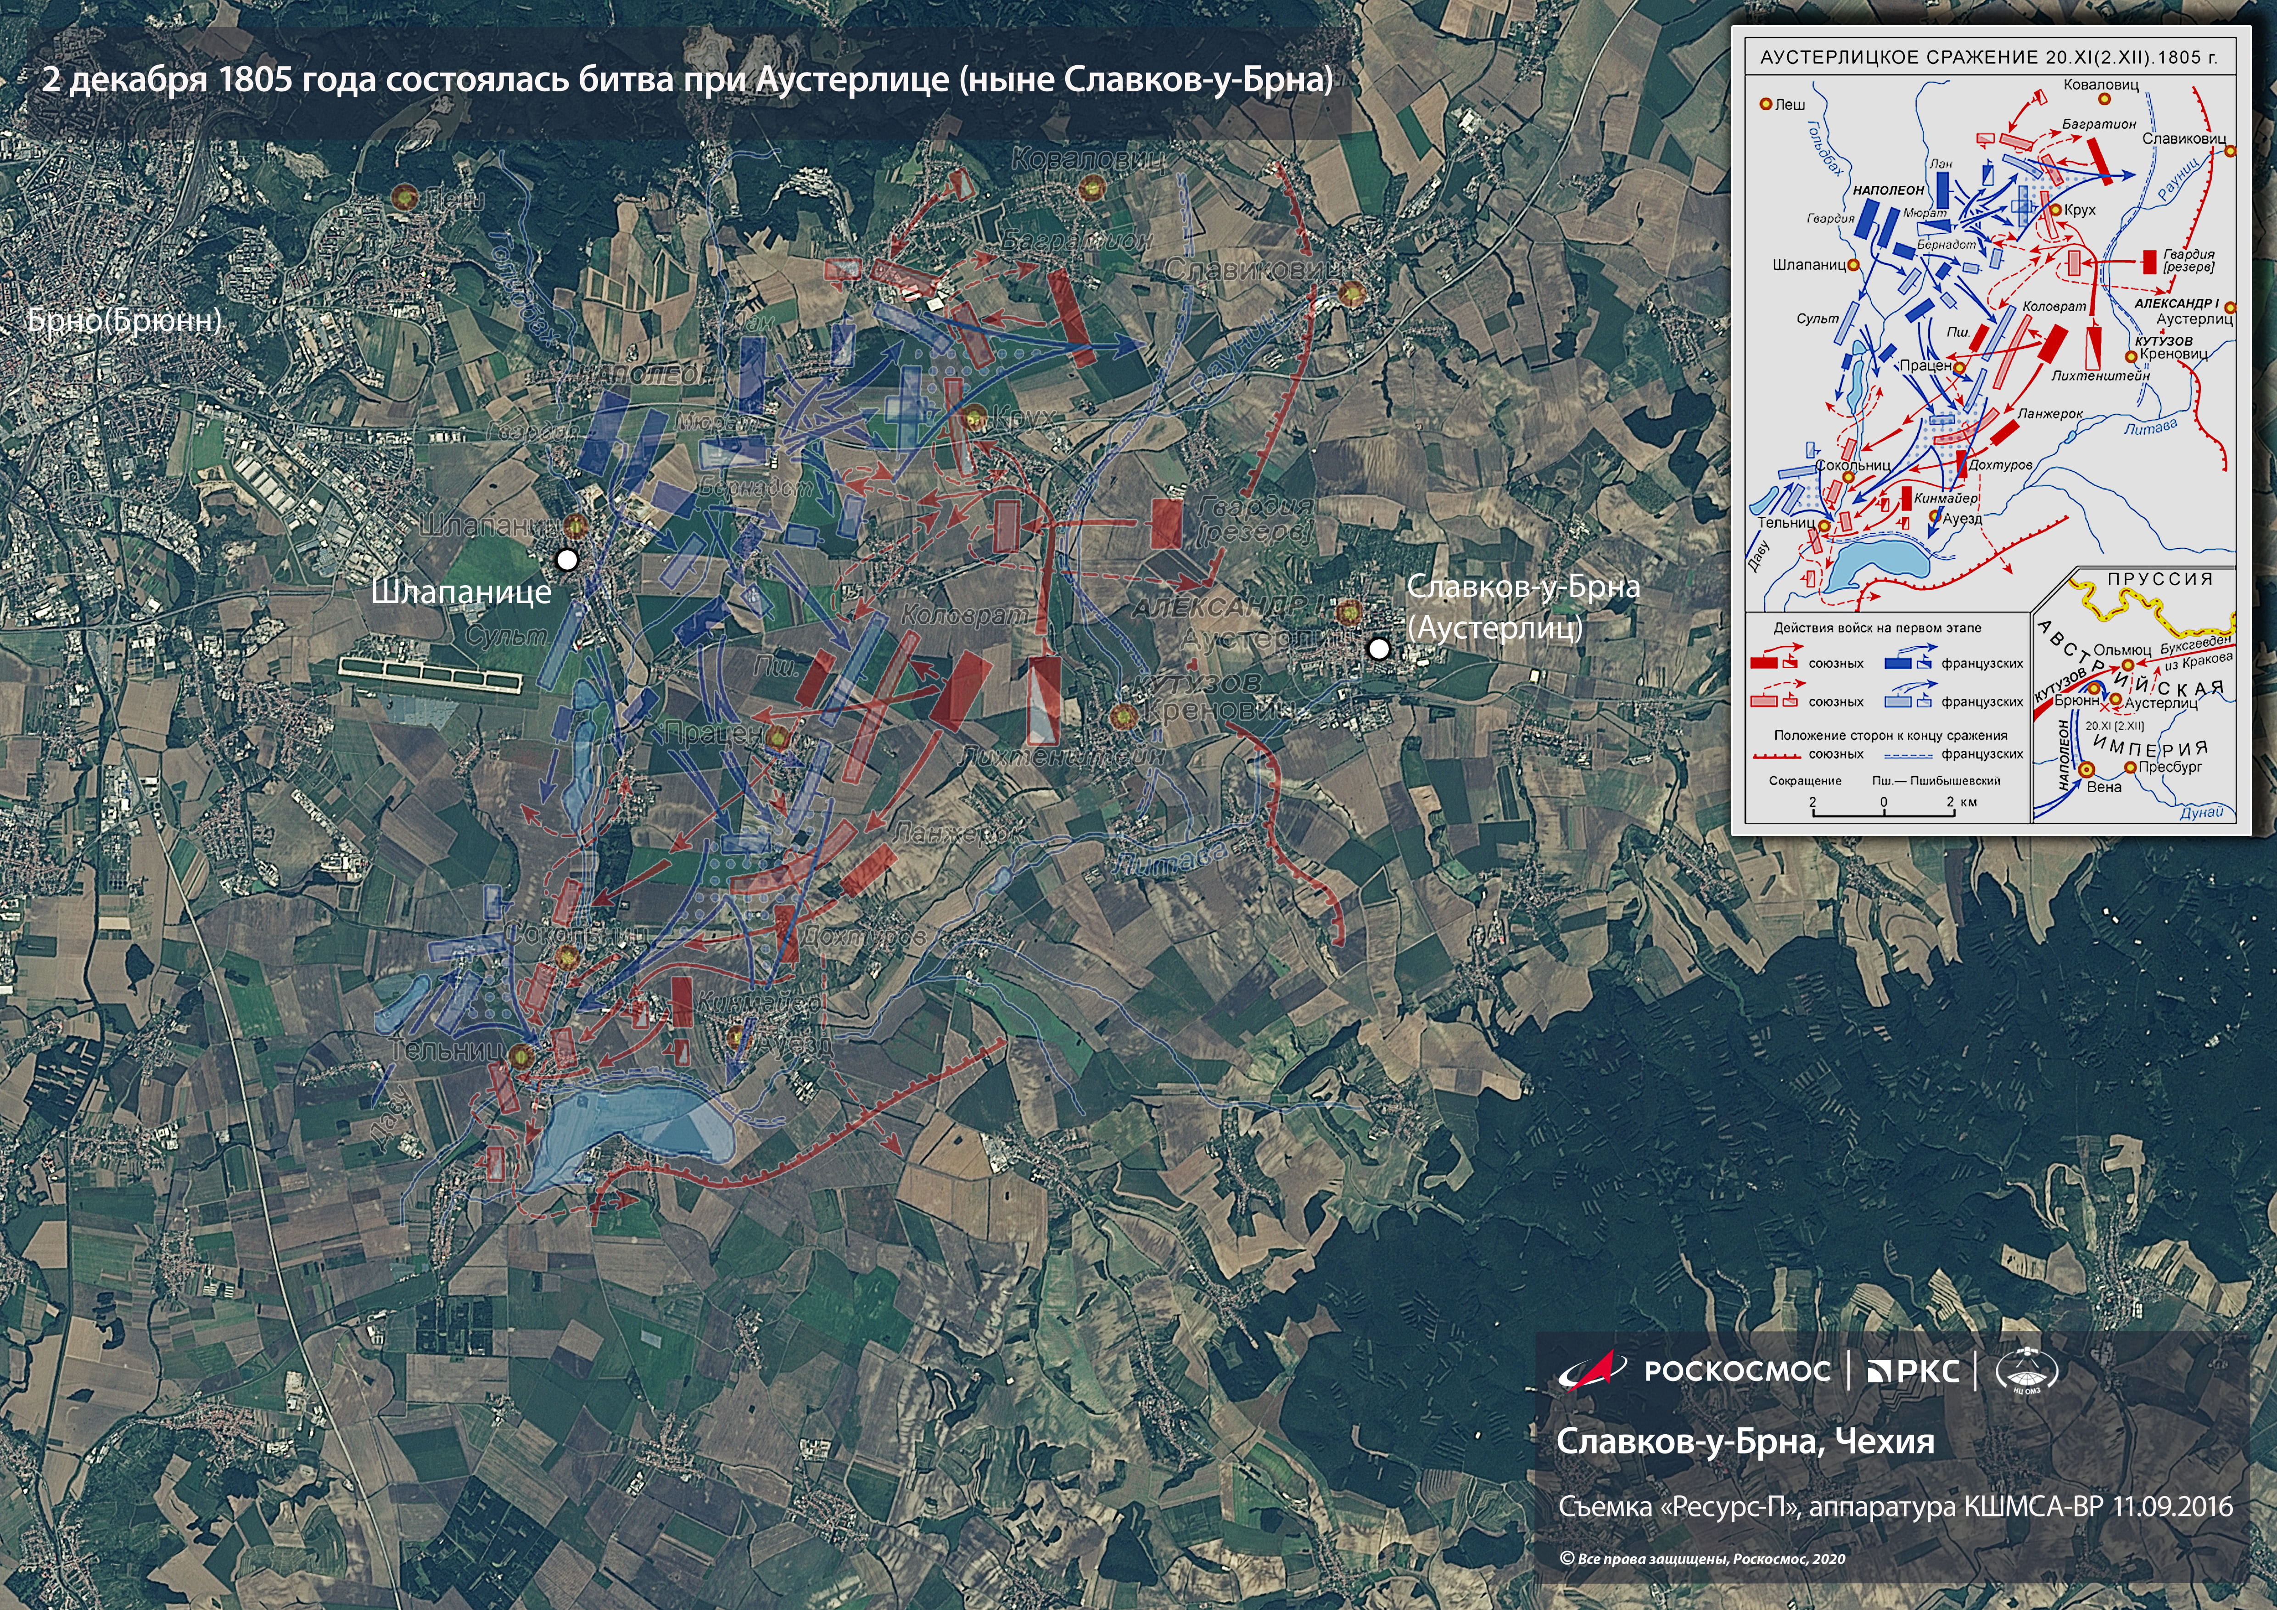Click the orange Креновиц marker on the satellite image
The image size is (2277, 1610).
[x=1123, y=716]
